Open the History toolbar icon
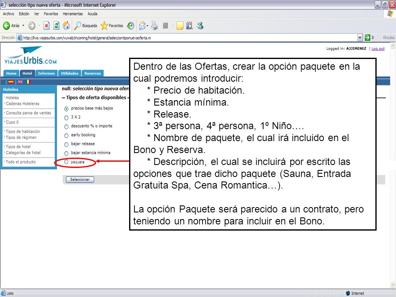 tap(131, 26)
